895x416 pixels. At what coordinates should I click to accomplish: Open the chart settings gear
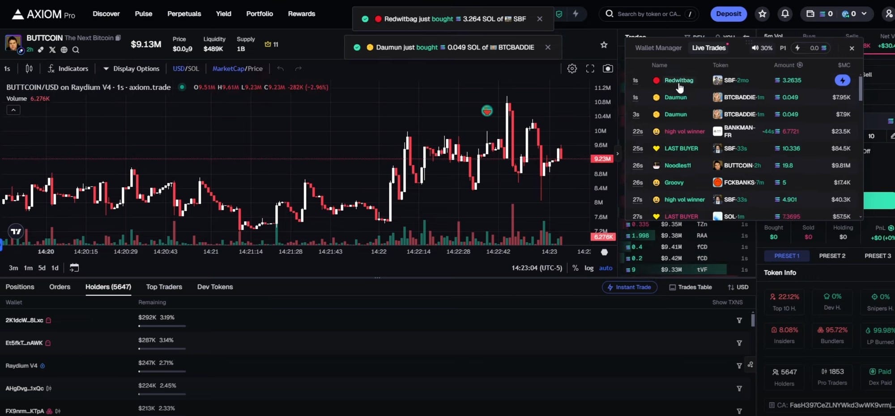coord(572,68)
